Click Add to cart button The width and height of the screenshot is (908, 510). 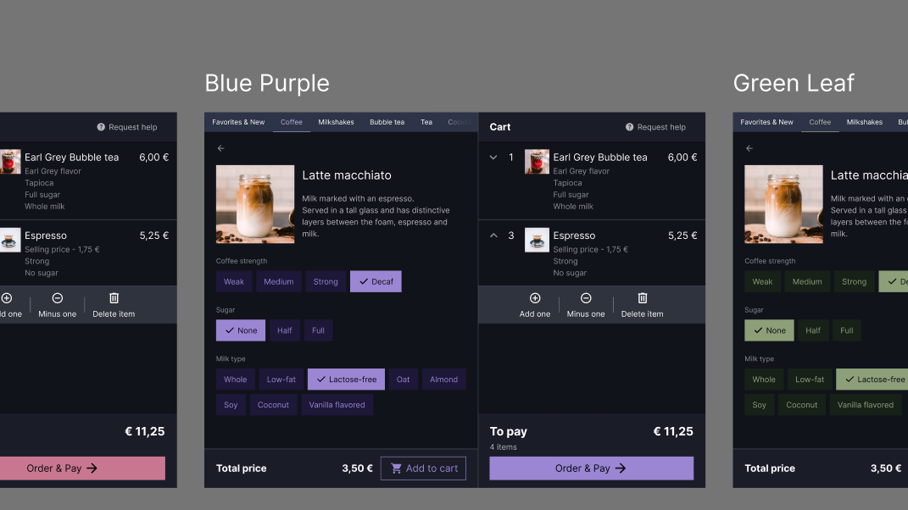point(423,468)
